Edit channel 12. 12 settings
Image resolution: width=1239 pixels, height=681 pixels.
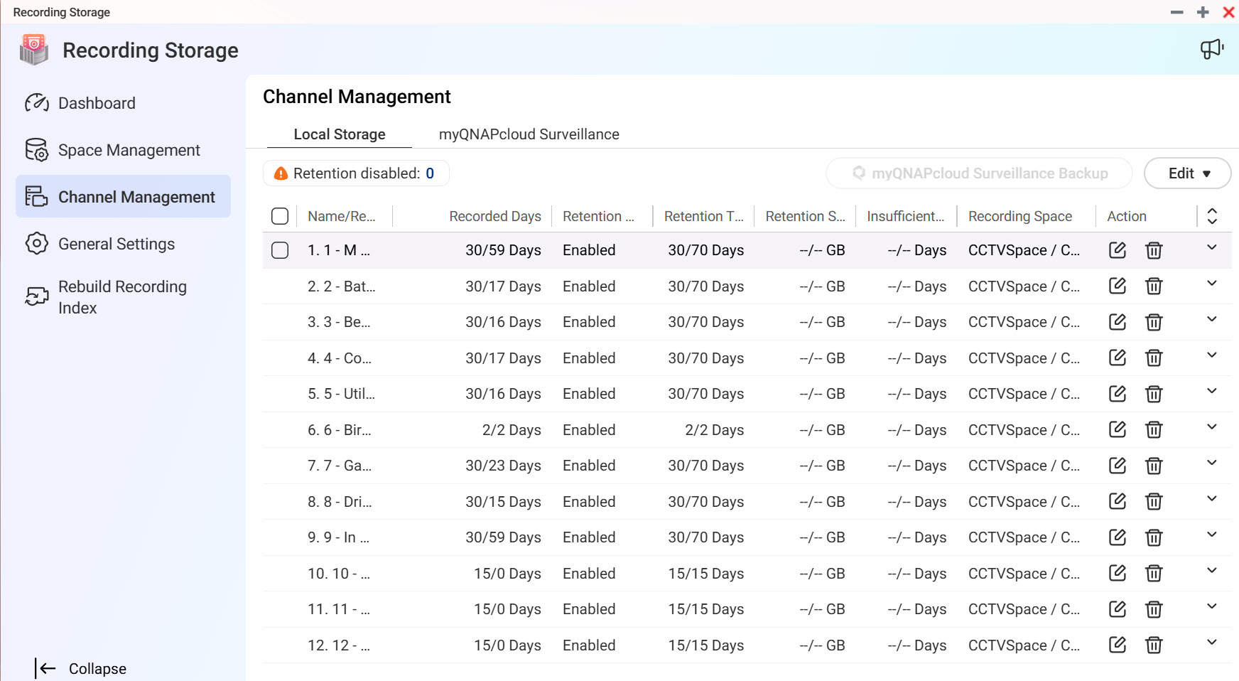point(1118,645)
